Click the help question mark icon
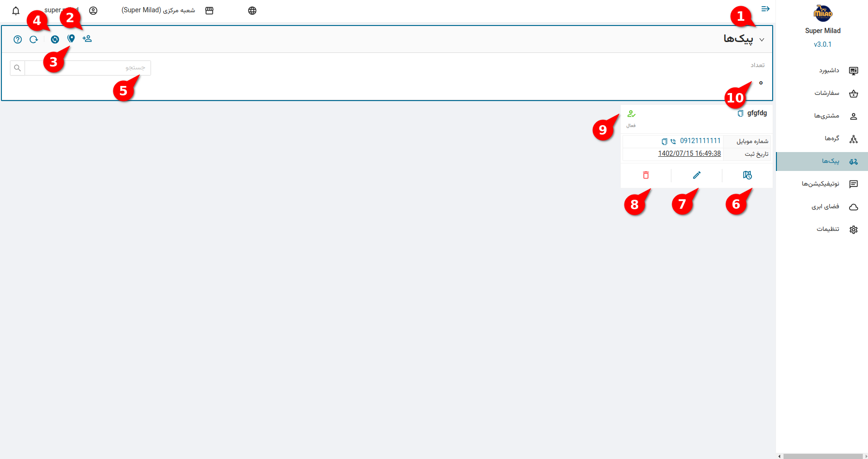This screenshot has height=459, width=868. pyautogui.click(x=17, y=40)
